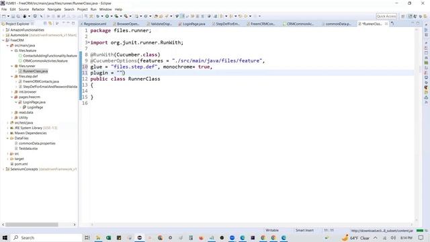Viewport: 430px width, 242px height.
Task: Open Excel from the taskbar
Action: (108, 237)
